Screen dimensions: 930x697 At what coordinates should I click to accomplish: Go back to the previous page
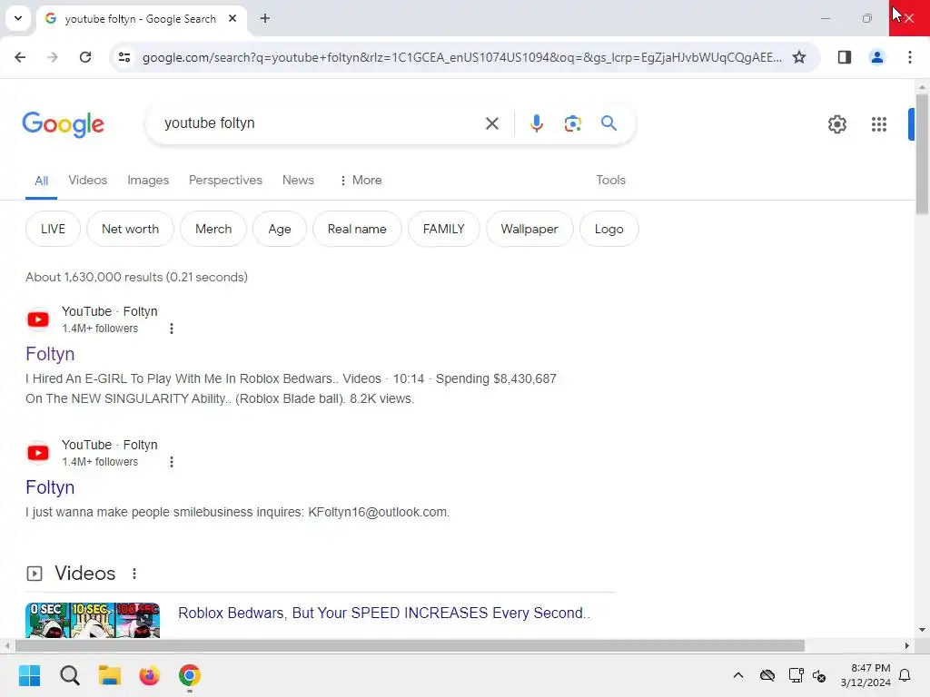20,57
